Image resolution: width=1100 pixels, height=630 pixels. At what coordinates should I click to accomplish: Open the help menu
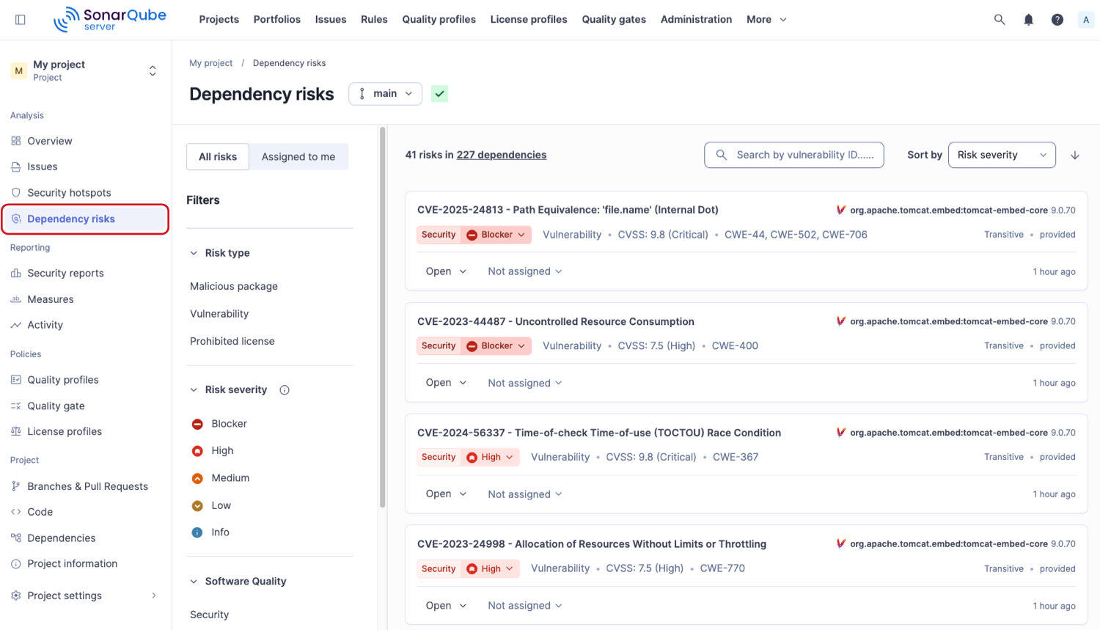[1057, 19]
